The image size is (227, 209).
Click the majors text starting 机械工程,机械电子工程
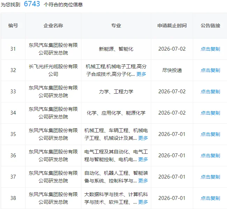pos(116,70)
